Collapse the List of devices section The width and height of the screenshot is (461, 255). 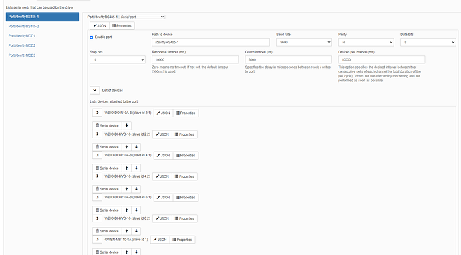94,91
